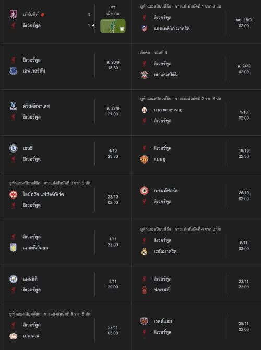
Task: Click the Everton club crest
Action: pos(14,71)
